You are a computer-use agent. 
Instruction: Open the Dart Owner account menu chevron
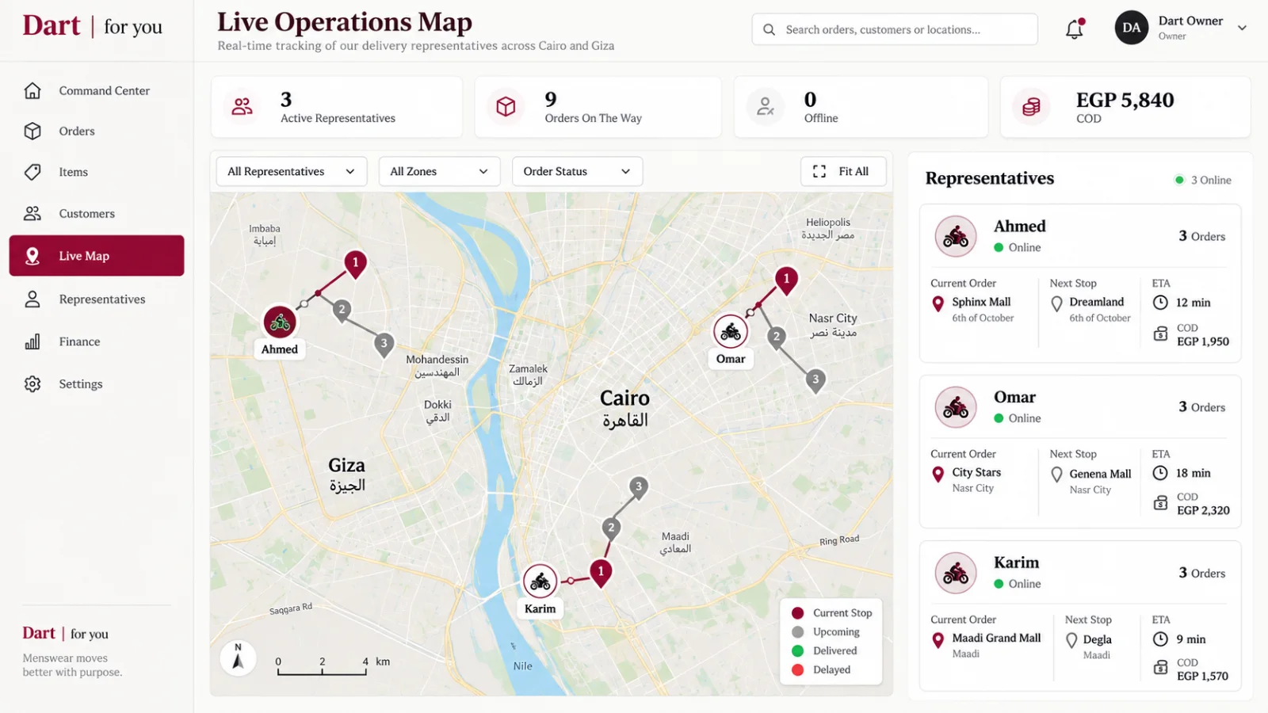(x=1242, y=28)
